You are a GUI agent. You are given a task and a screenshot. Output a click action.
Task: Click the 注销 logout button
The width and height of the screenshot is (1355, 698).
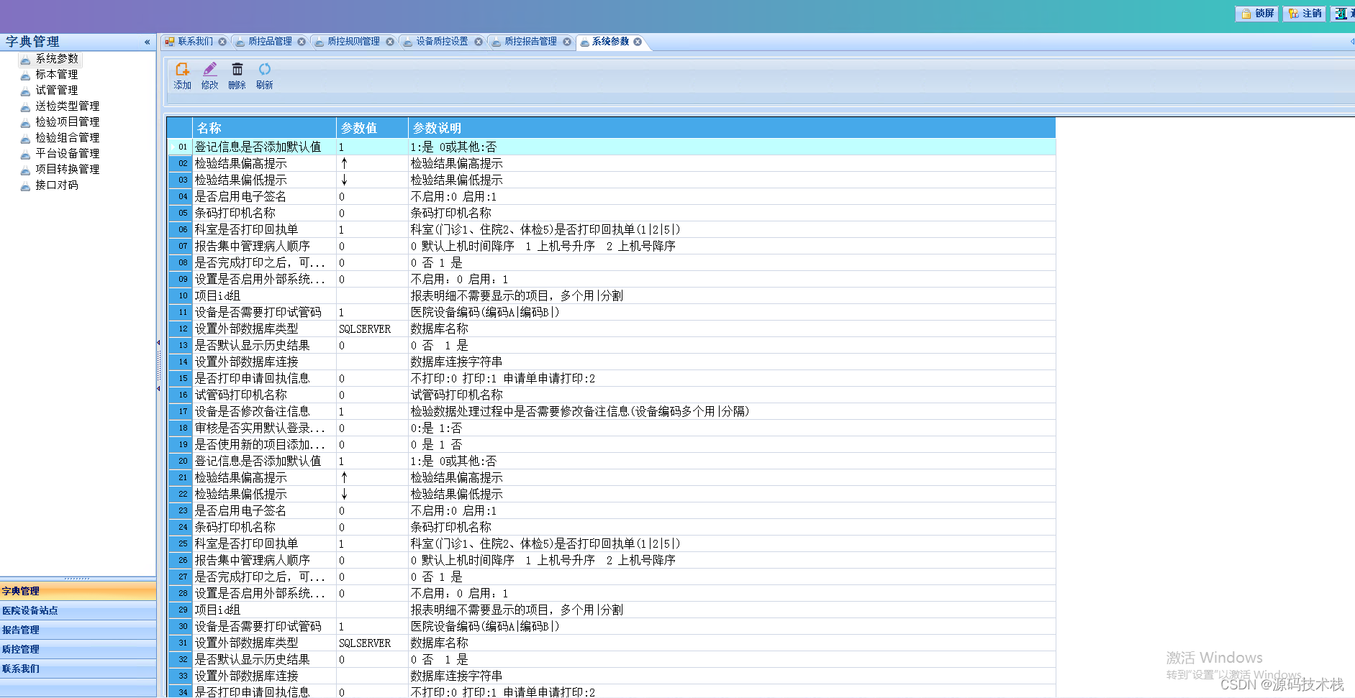pos(1304,14)
